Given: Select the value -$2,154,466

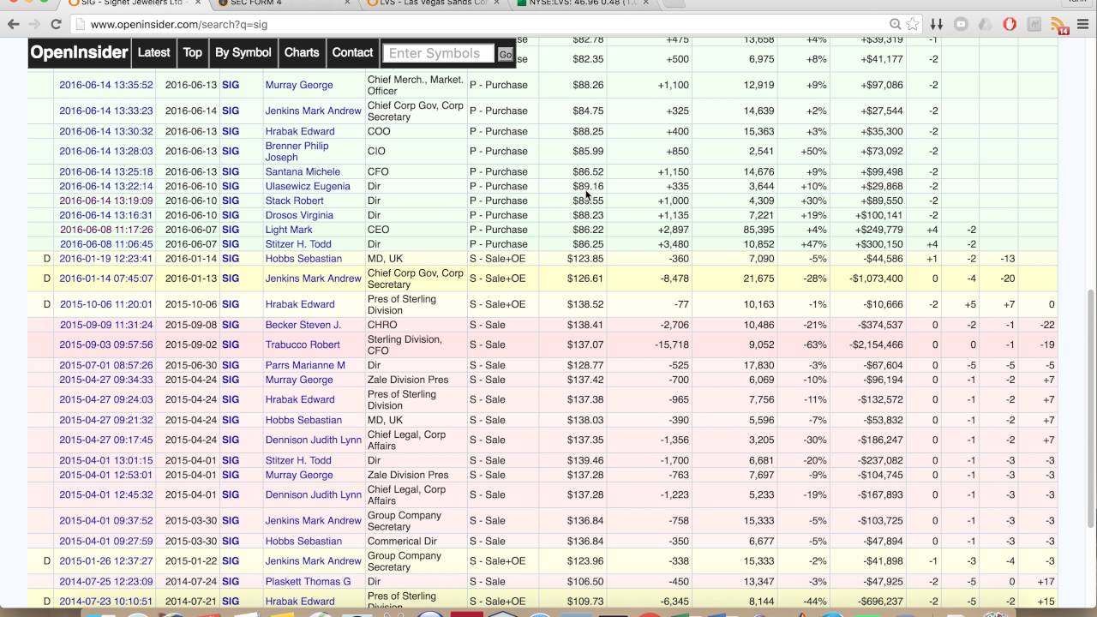Looking at the screenshot, I should pos(877,344).
